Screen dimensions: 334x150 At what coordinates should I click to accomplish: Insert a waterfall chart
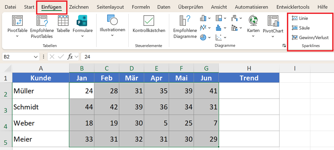tap(234, 18)
